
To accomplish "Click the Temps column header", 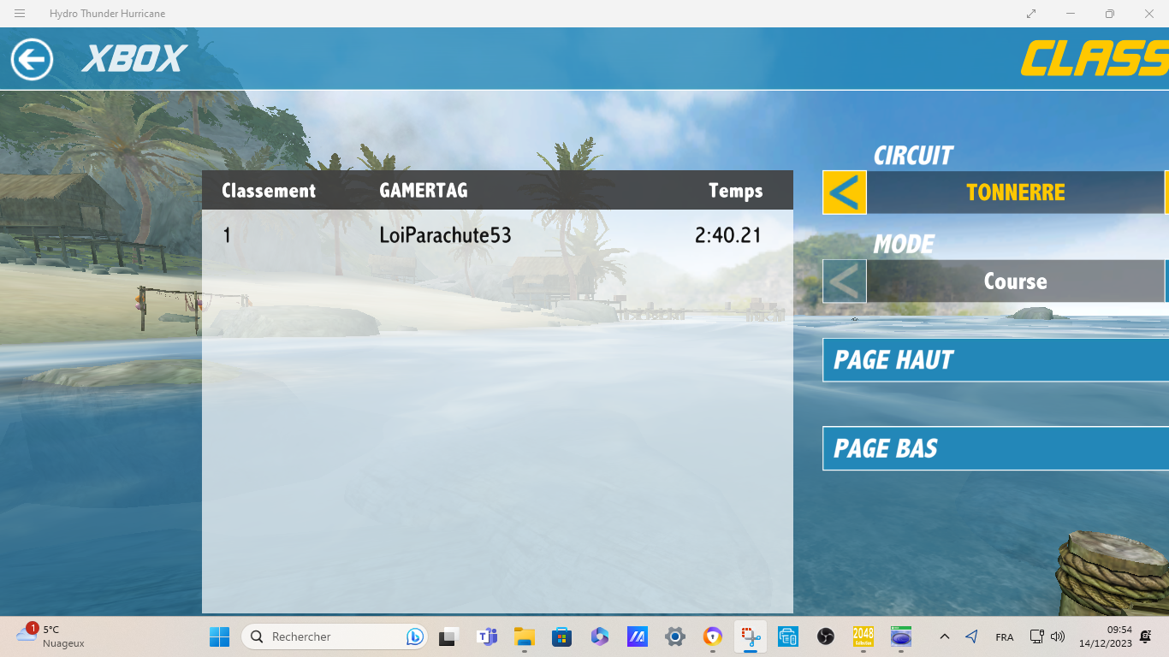I will click(735, 191).
